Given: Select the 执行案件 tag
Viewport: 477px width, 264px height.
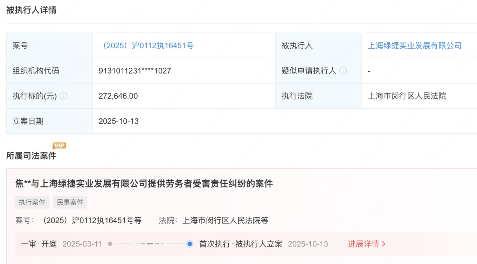Looking at the screenshot, I should [32, 202].
